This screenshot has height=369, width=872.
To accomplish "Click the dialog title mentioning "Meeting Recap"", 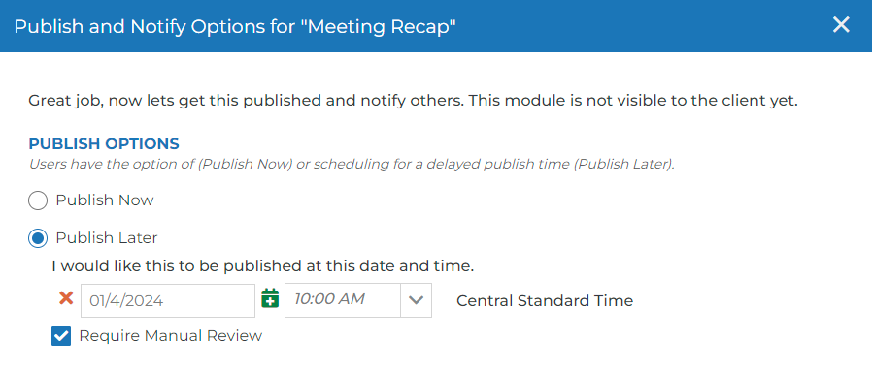I will [x=235, y=26].
